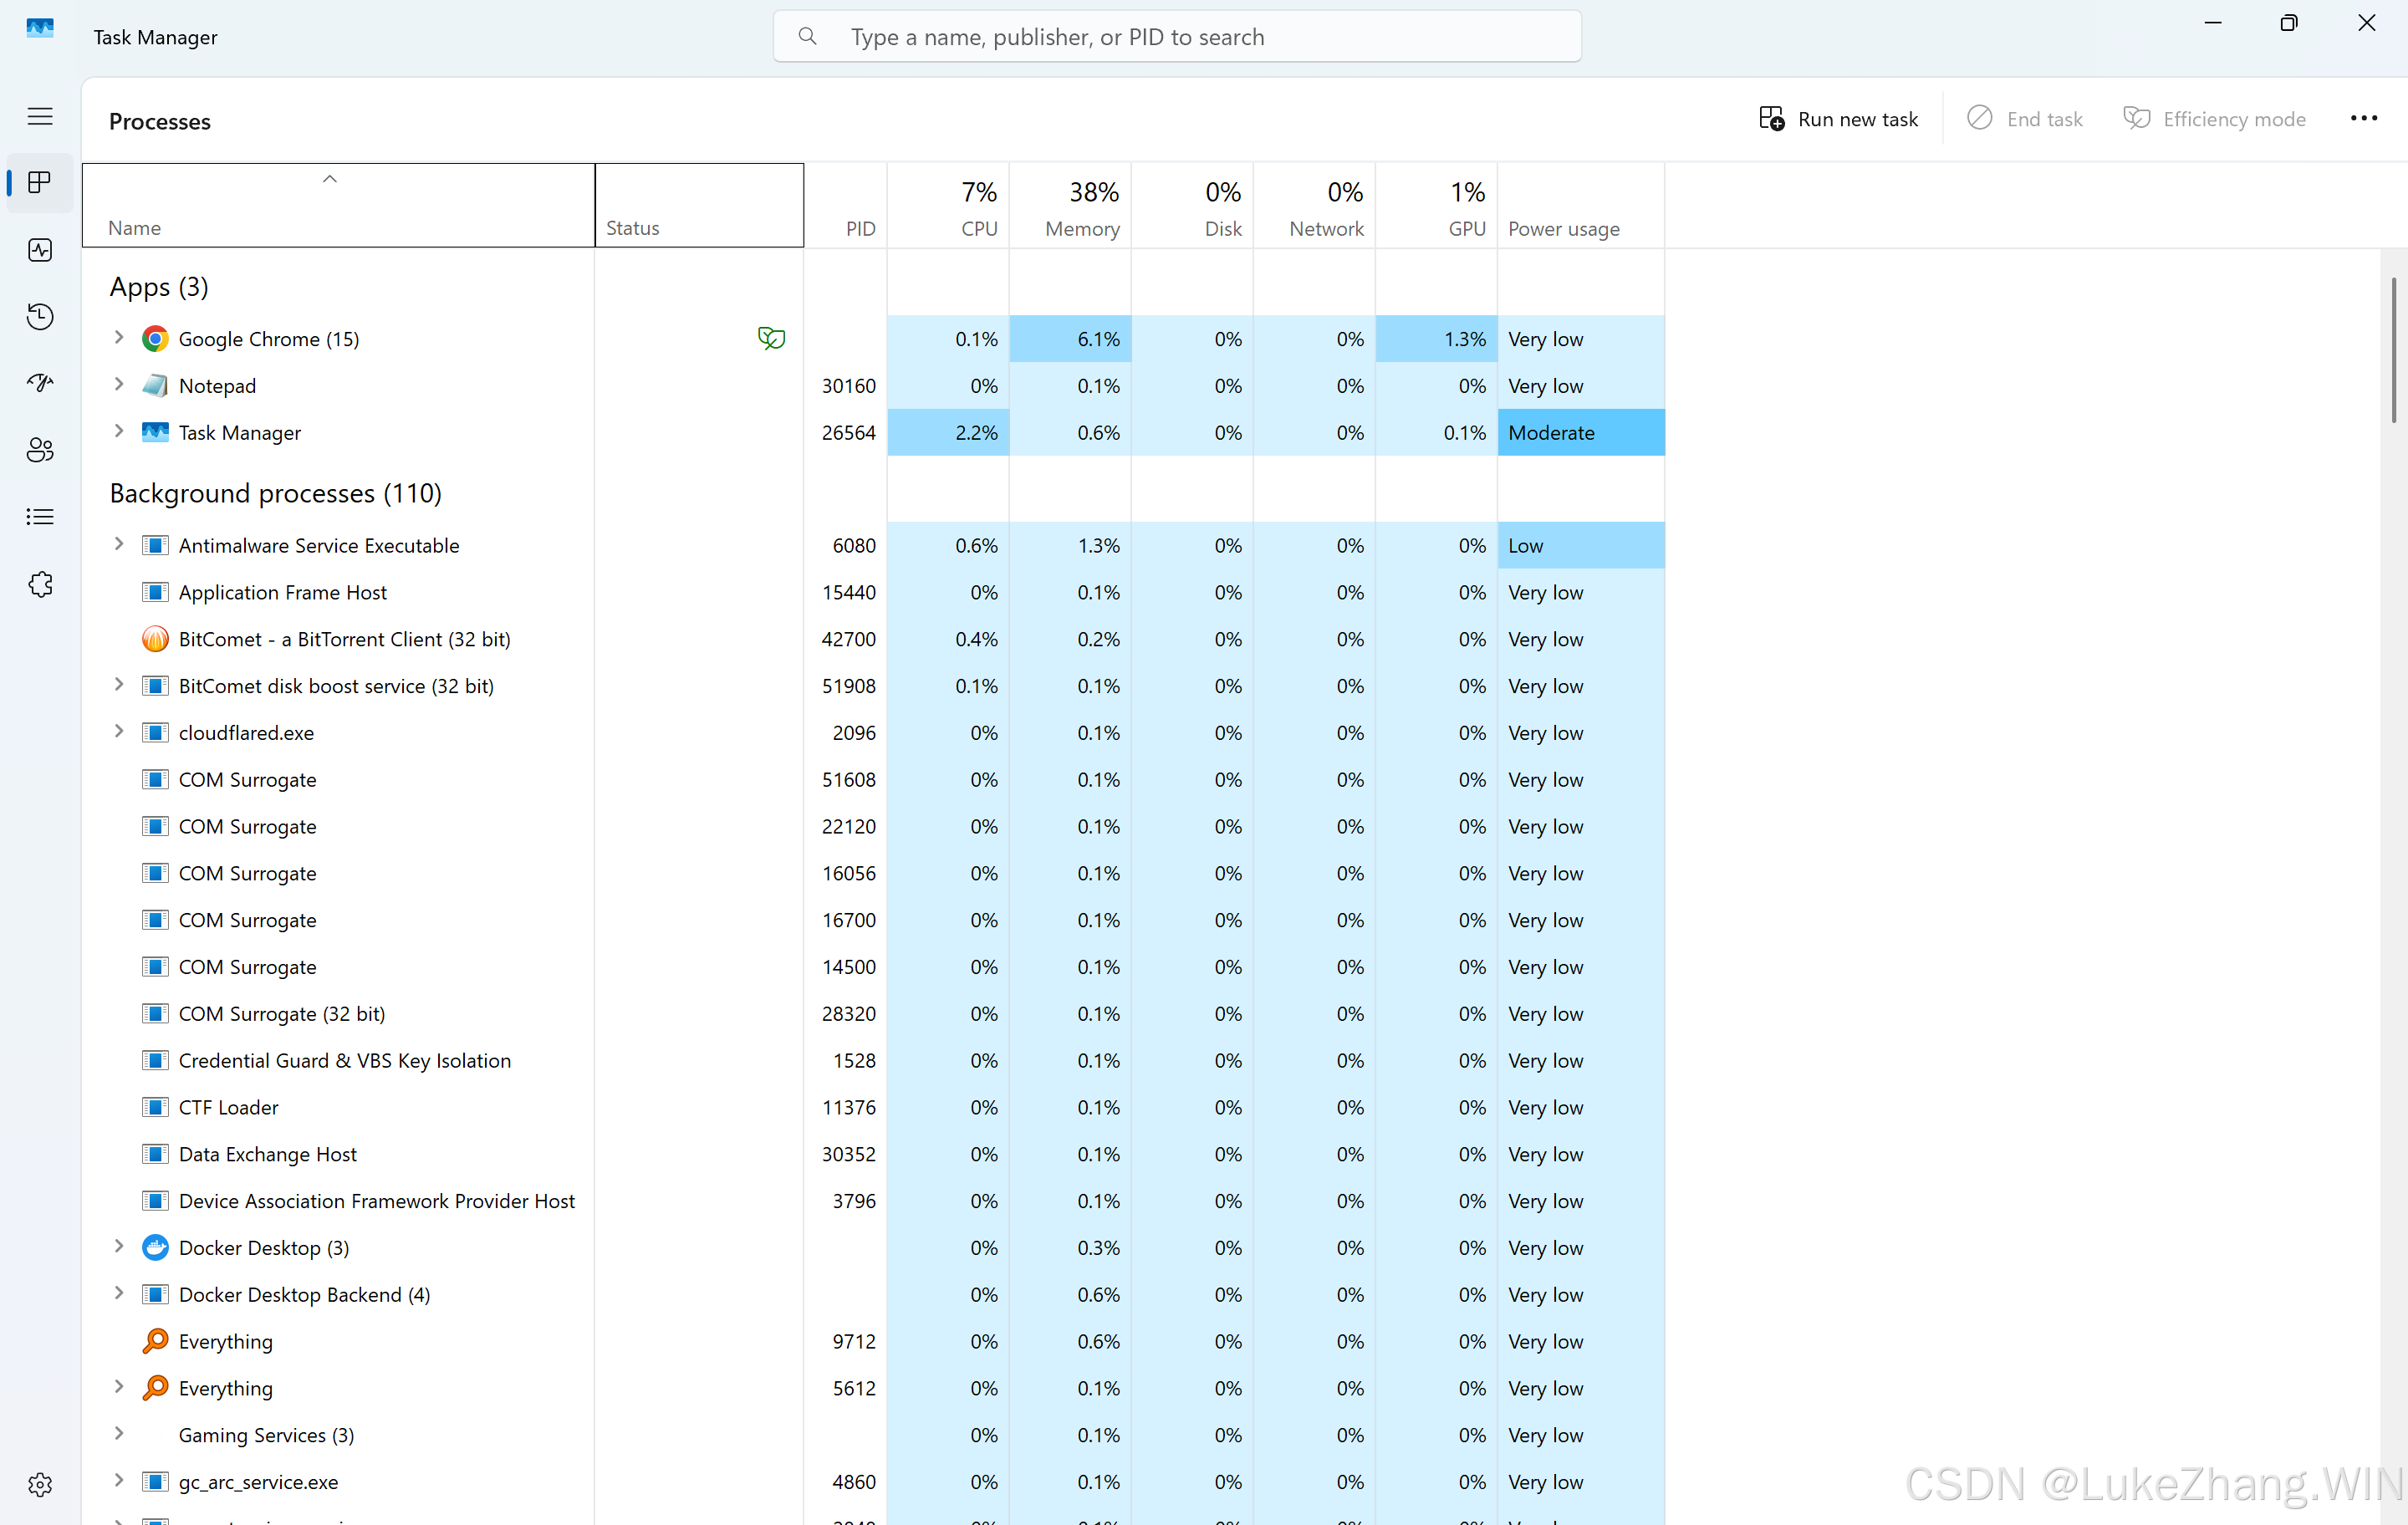
Task: Expand Docker Desktop Backend group
Action: (119, 1294)
